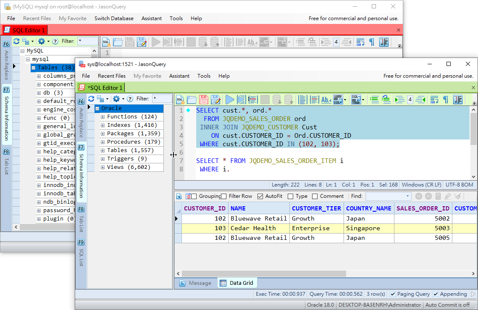Enable the Filter Row checkbox

click(x=224, y=196)
